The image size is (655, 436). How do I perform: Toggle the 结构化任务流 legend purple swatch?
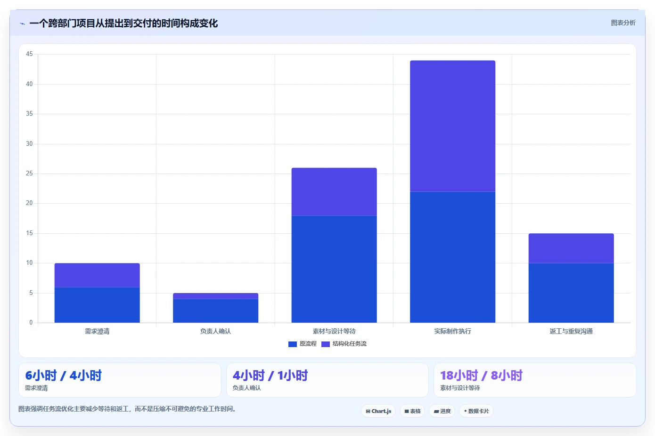(x=326, y=344)
